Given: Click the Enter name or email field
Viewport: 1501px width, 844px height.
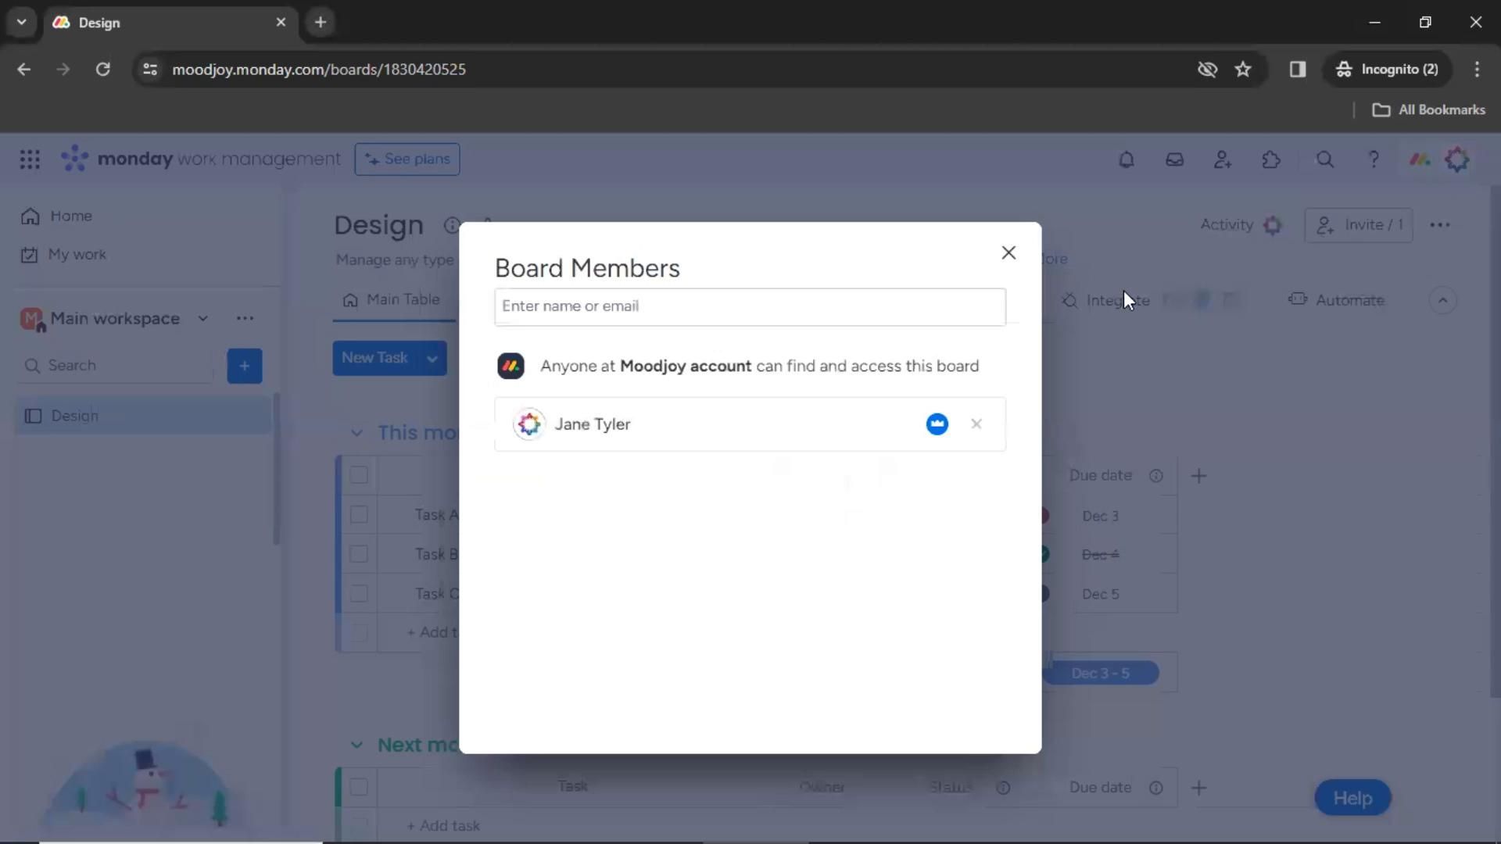Looking at the screenshot, I should tap(749, 306).
